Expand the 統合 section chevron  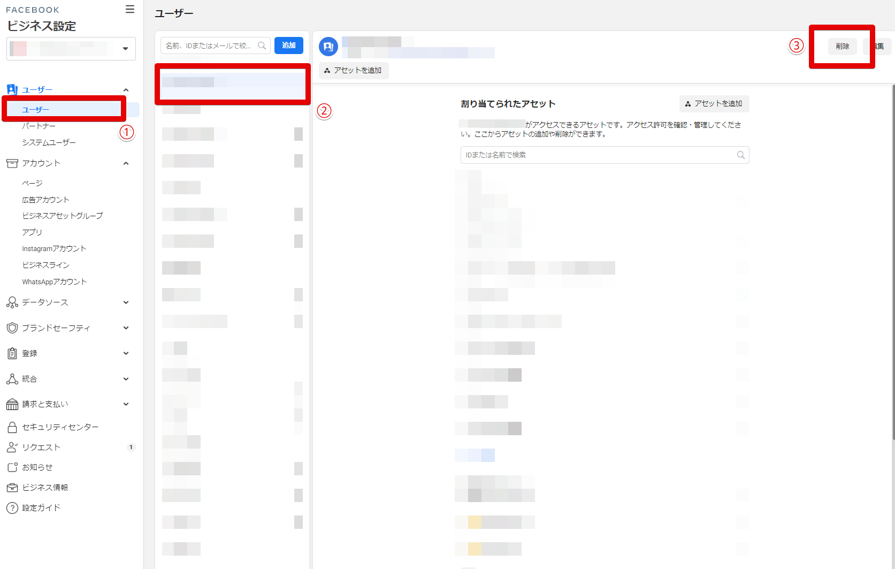126,379
